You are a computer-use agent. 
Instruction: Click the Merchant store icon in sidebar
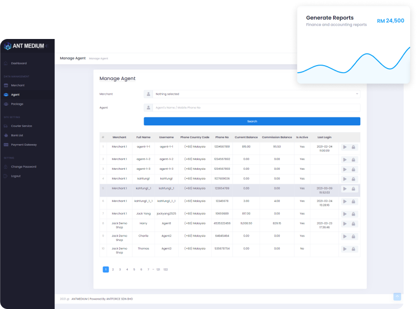[6, 85]
